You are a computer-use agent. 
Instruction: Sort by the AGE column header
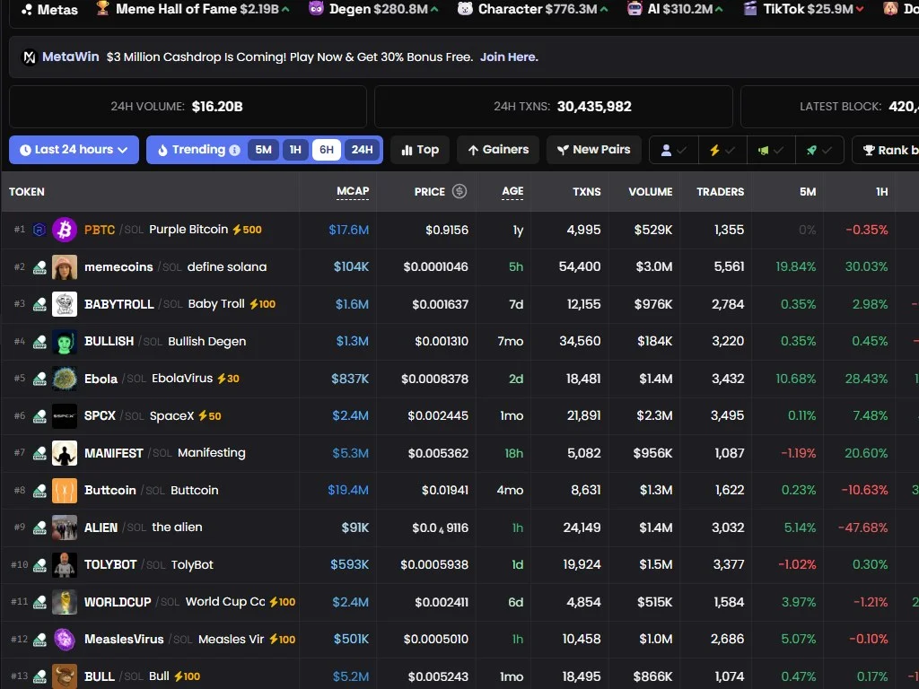pyautogui.click(x=512, y=192)
